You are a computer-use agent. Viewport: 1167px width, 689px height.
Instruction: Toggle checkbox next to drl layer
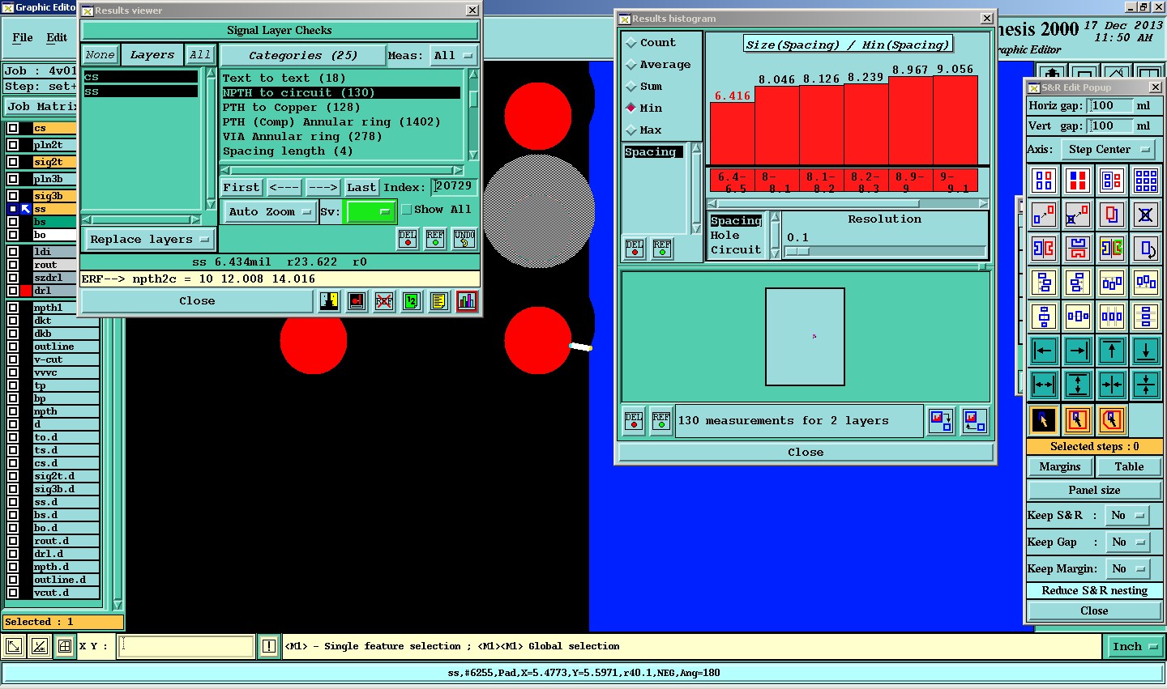pyautogui.click(x=13, y=291)
